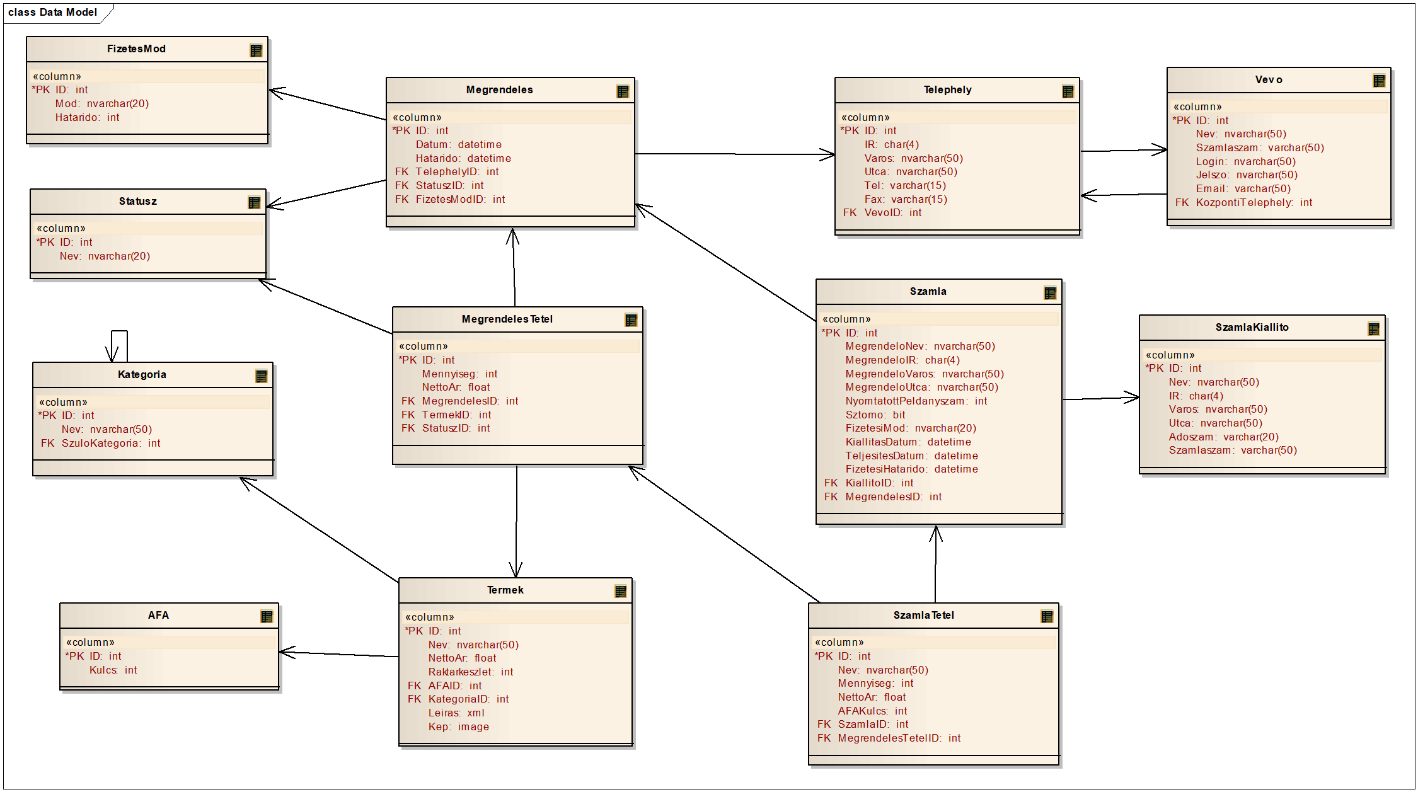This screenshot has width=1418, height=792.
Task: Select 'FizetesiHatarido: datetime' in Szamla
Action: click(912, 469)
